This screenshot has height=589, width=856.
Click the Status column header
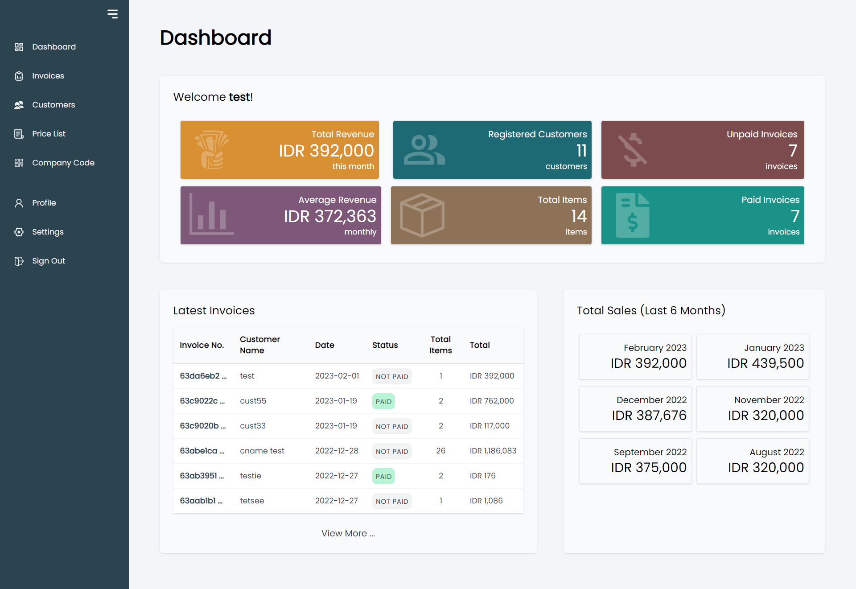[x=385, y=345]
